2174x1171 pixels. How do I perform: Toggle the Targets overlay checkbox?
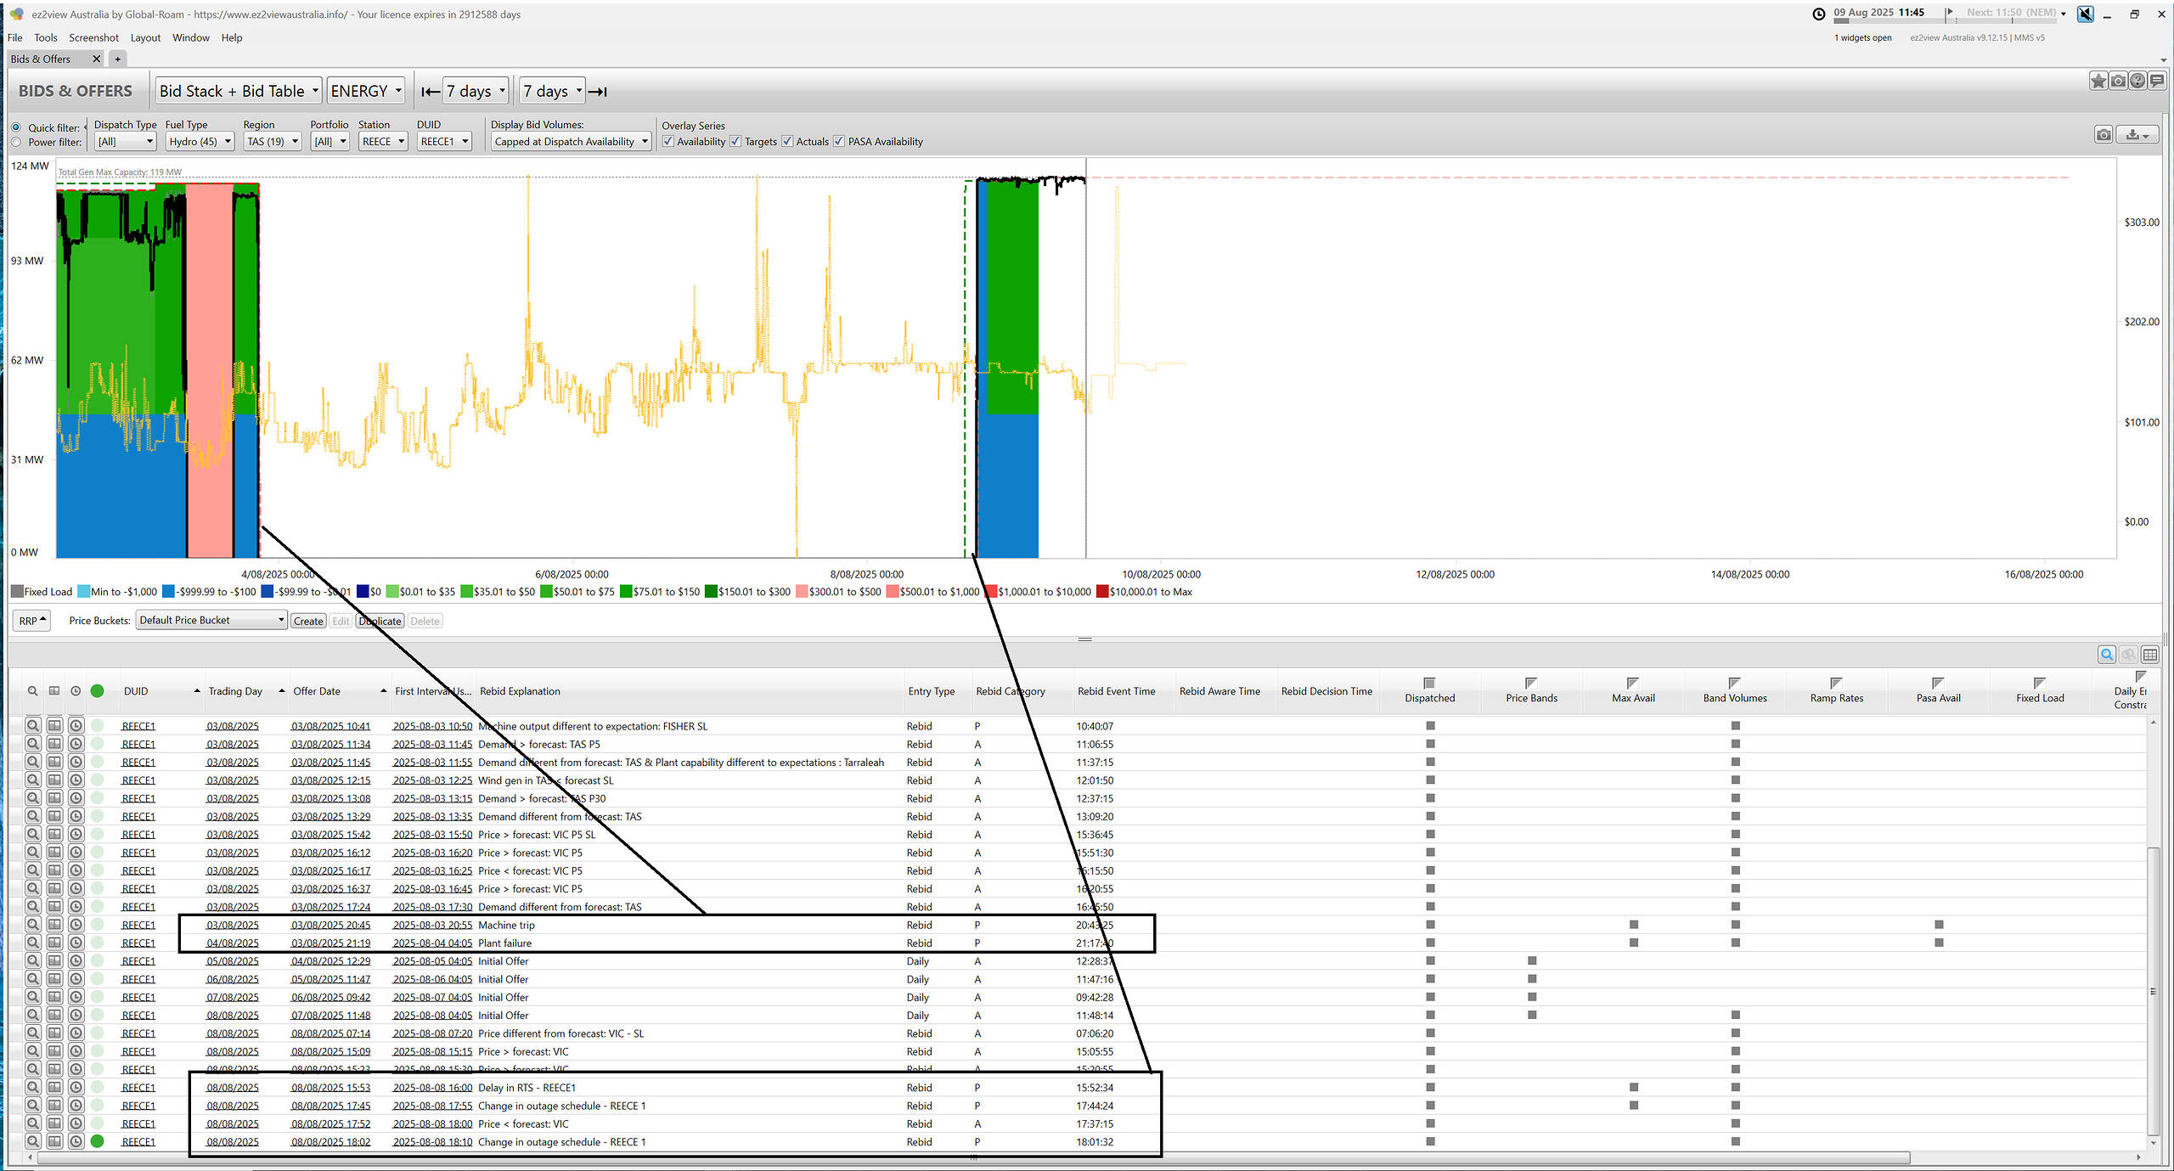735,142
